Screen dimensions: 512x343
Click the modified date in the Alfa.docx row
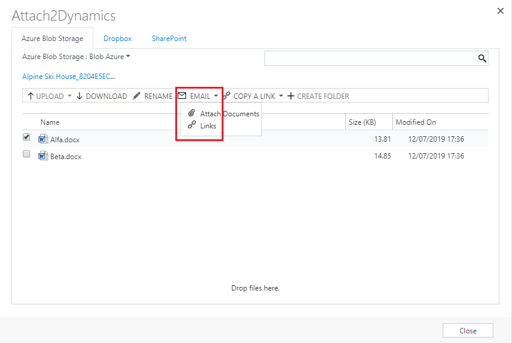pyautogui.click(x=436, y=139)
